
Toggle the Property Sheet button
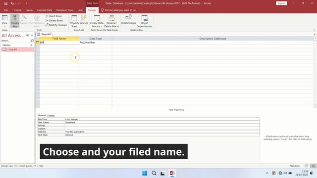click(74, 21)
